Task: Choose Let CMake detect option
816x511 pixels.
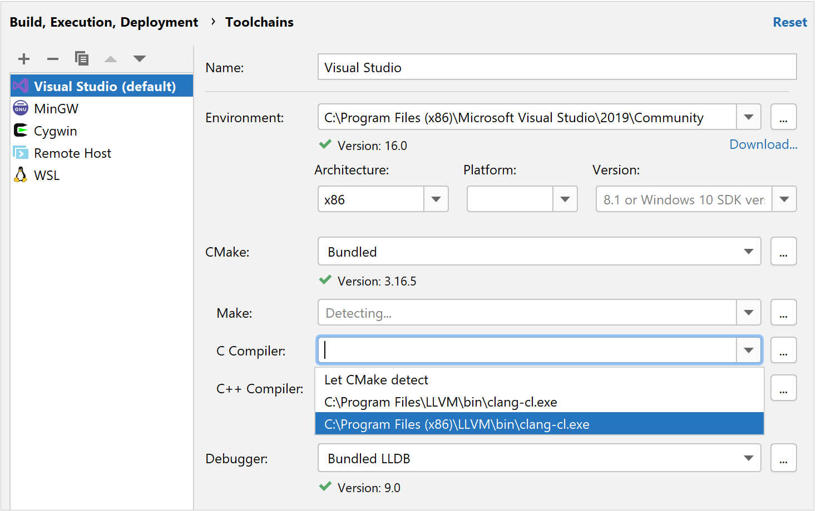Action: (x=540, y=380)
